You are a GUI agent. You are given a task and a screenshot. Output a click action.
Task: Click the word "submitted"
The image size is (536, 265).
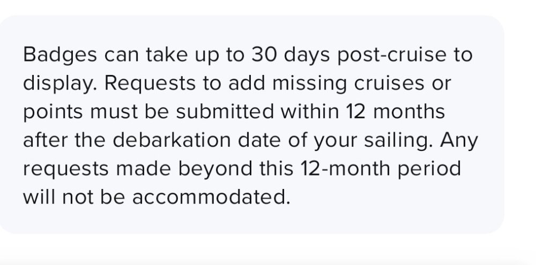point(225,111)
